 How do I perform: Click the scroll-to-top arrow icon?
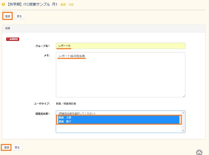pos(199,152)
